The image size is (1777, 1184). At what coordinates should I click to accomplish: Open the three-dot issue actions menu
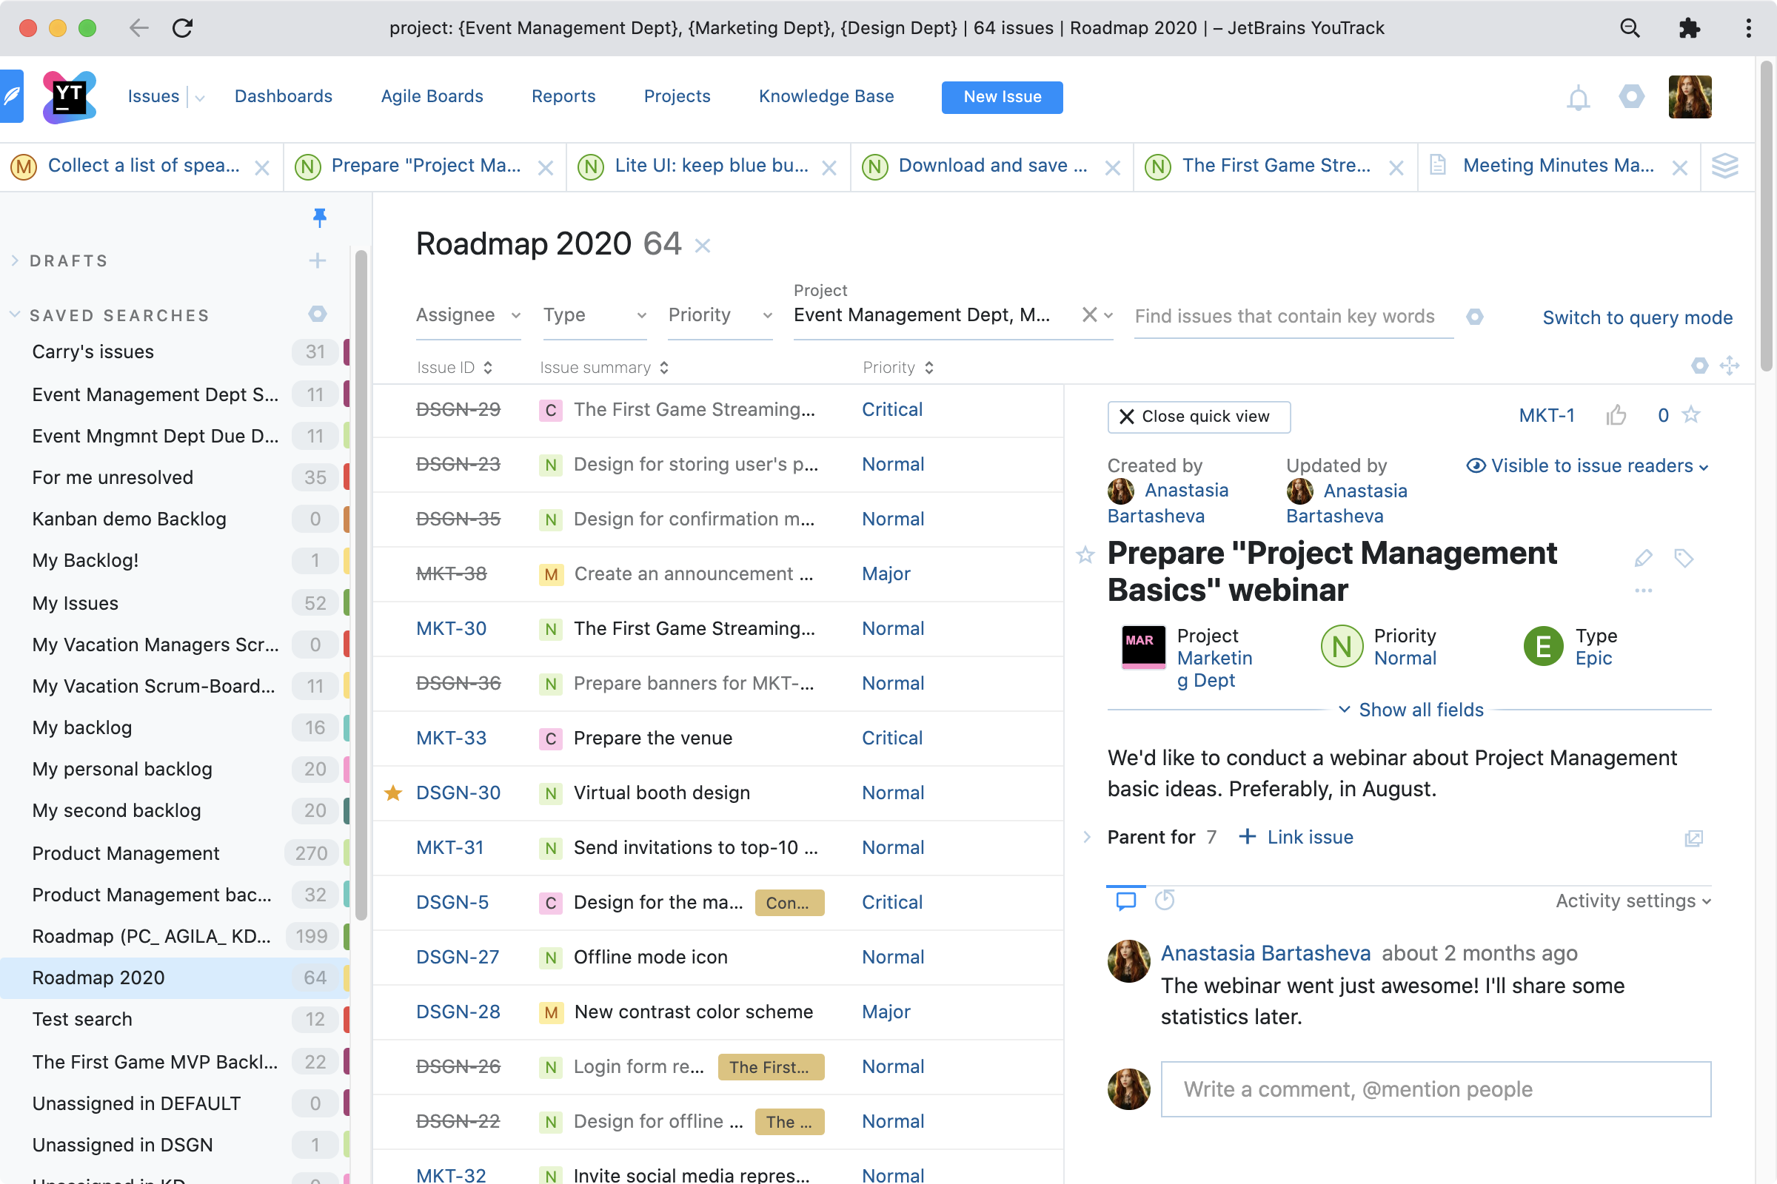point(1643,591)
